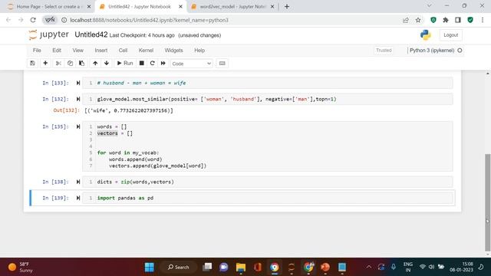
Task: Open Chrome three-dot menu
Action: tap(483, 20)
